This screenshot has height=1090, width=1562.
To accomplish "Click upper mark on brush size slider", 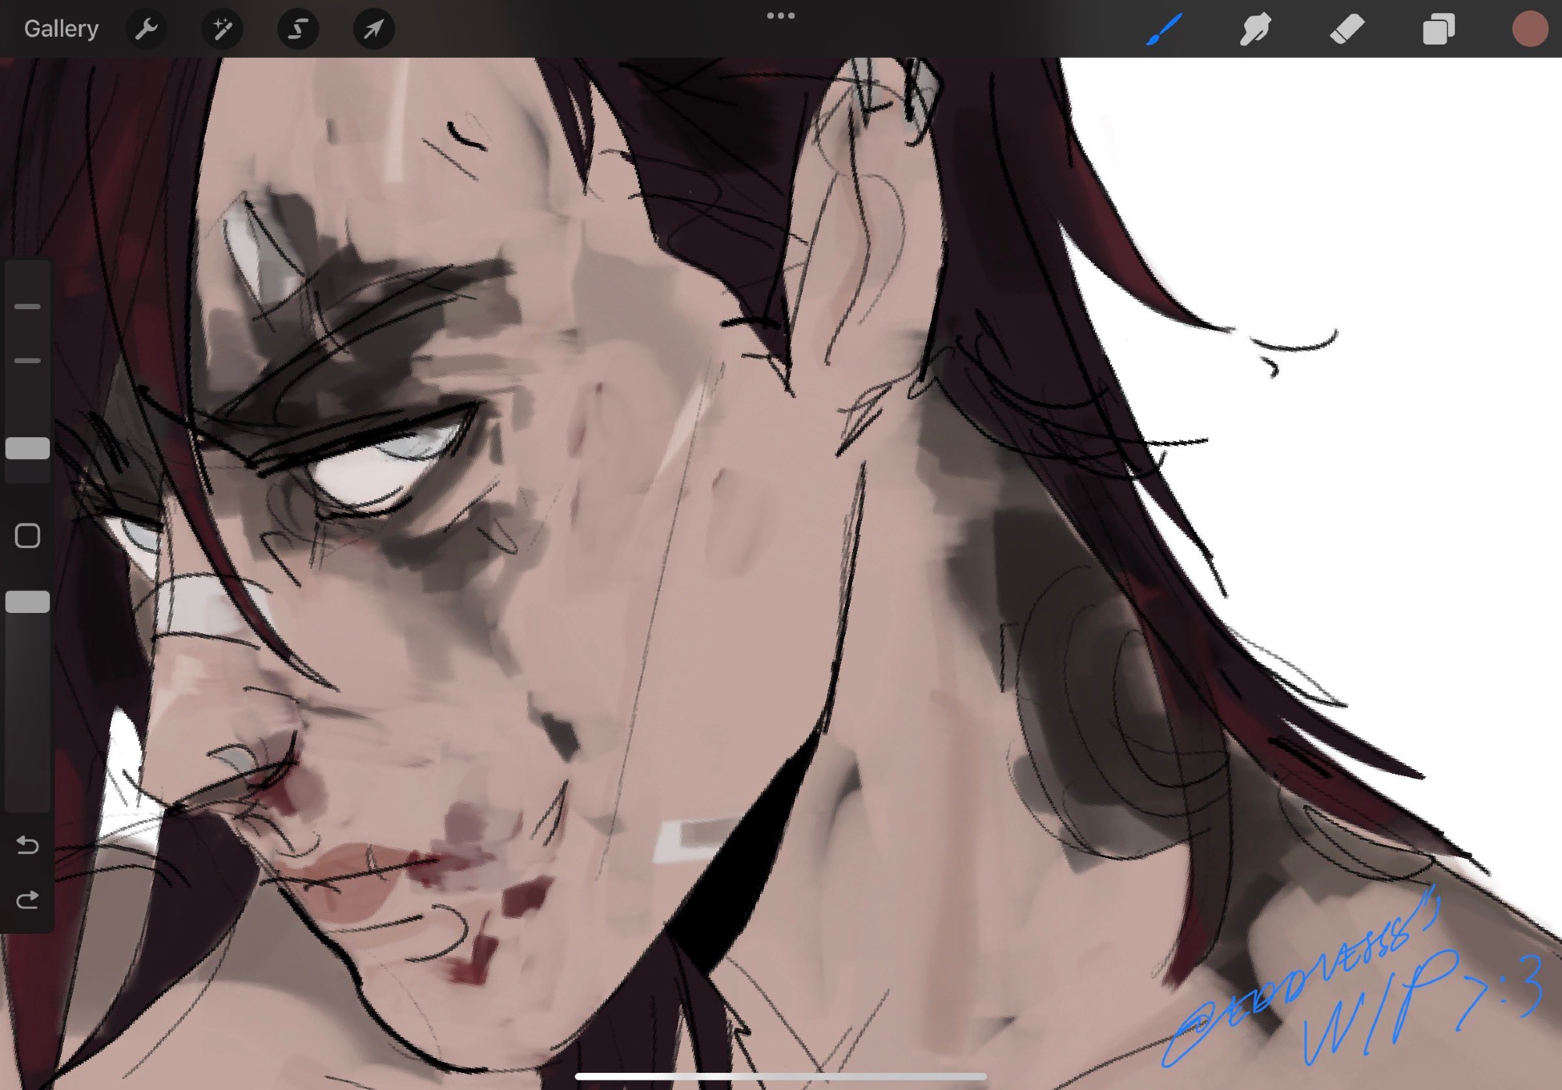I will point(27,307).
